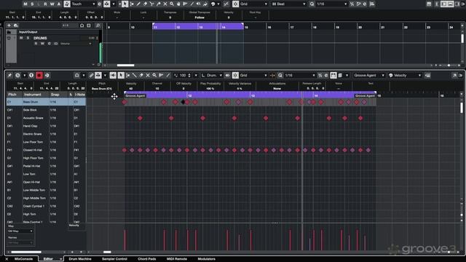Open editor quantize preset 1/16 dropdown
The width and height of the screenshot is (466, 262).
(x=299, y=76)
